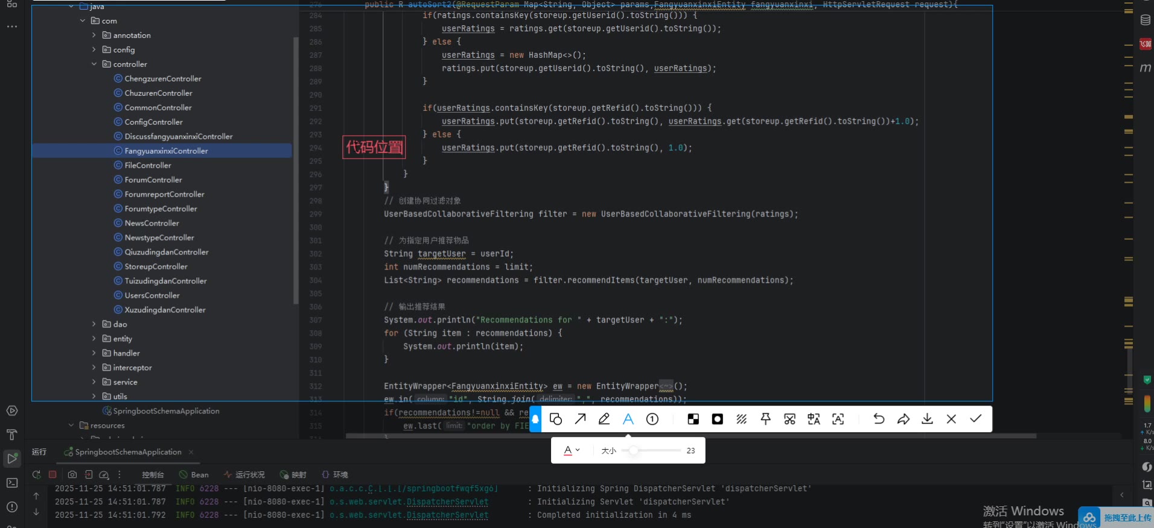Rerun the application in run panel
1154x528 pixels.
pos(37,474)
